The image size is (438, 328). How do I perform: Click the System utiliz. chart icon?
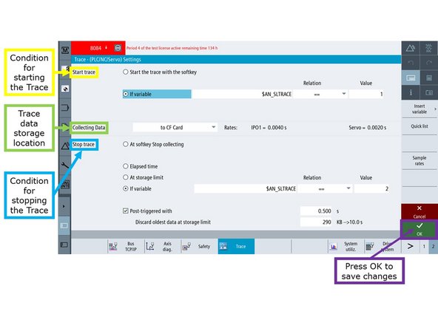(334, 247)
